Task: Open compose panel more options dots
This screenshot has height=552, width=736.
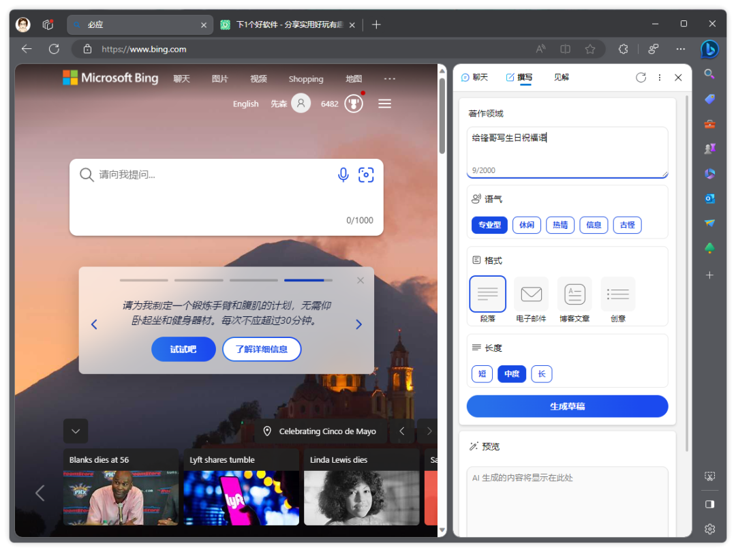Action: [x=660, y=78]
